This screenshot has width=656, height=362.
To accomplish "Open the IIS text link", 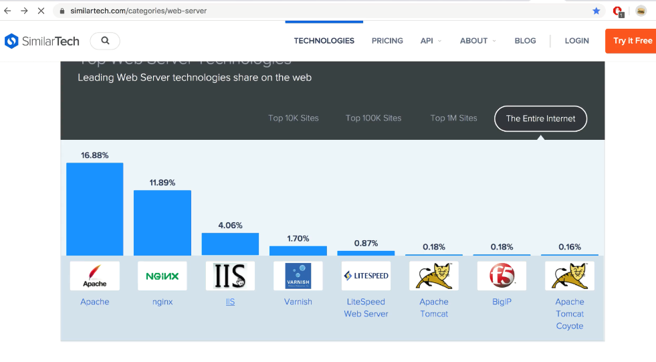I will point(230,302).
